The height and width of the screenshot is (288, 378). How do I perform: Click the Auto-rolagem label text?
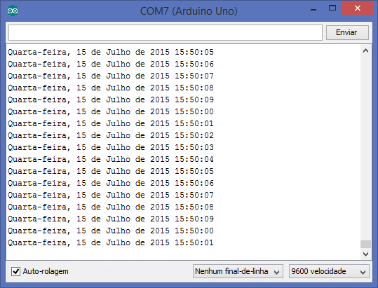coord(46,271)
